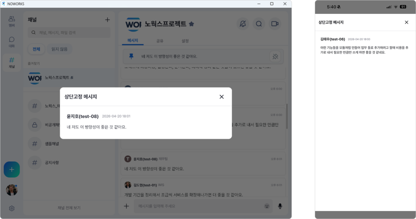Image resolution: width=416 pixels, height=219 pixels.
Task: Click the channel search input field
Action: 69,32
